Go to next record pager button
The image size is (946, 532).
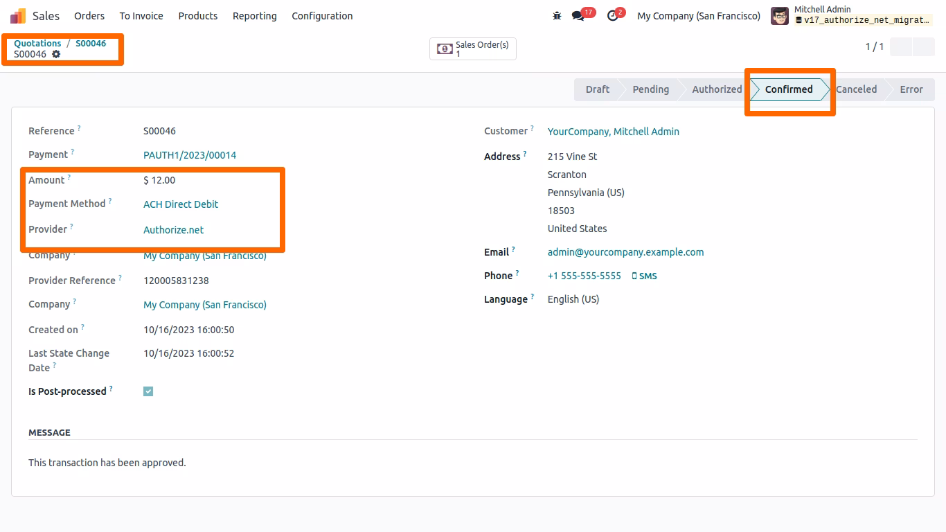click(x=924, y=46)
